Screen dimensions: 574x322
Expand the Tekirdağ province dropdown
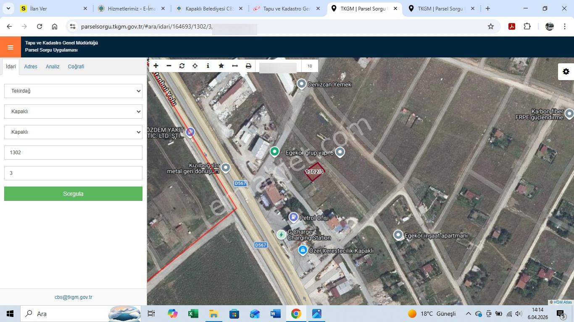(73, 91)
